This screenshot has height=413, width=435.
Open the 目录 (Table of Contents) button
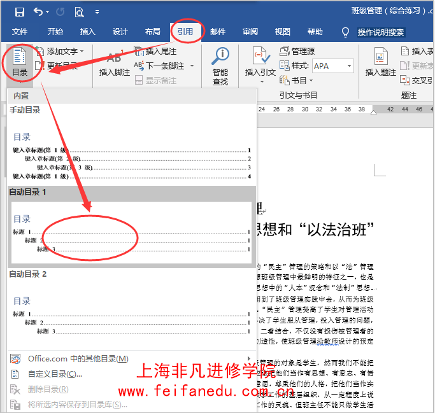(x=20, y=62)
